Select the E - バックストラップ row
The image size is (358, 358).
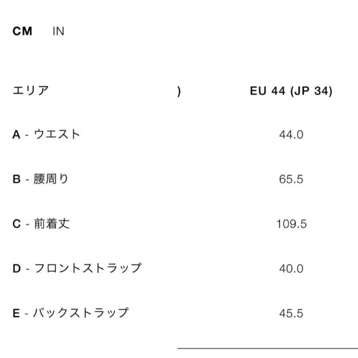[72, 312]
